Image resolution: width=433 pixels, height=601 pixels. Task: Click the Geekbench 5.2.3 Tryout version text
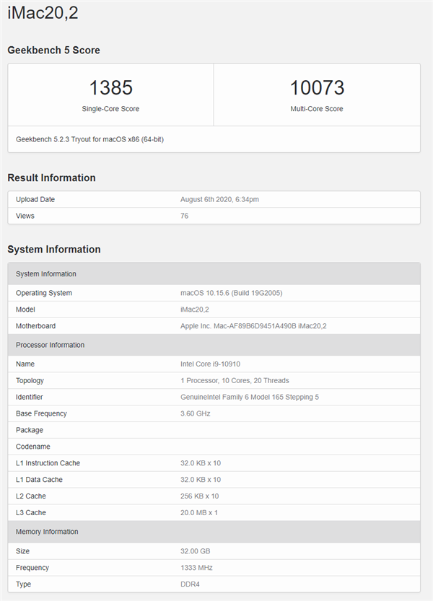click(89, 139)
